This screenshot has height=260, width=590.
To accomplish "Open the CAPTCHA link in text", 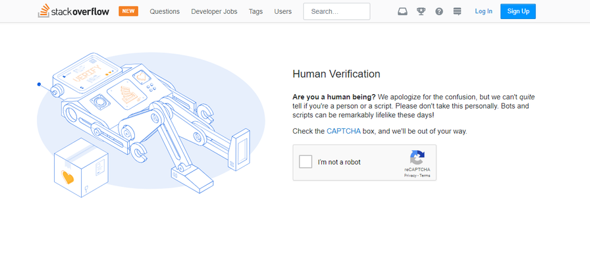I will coord(344,132).
